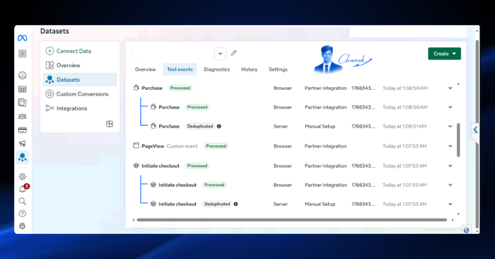Open the dataset selector dropdown arrow

pyautogui.click(x=220, y=54)
